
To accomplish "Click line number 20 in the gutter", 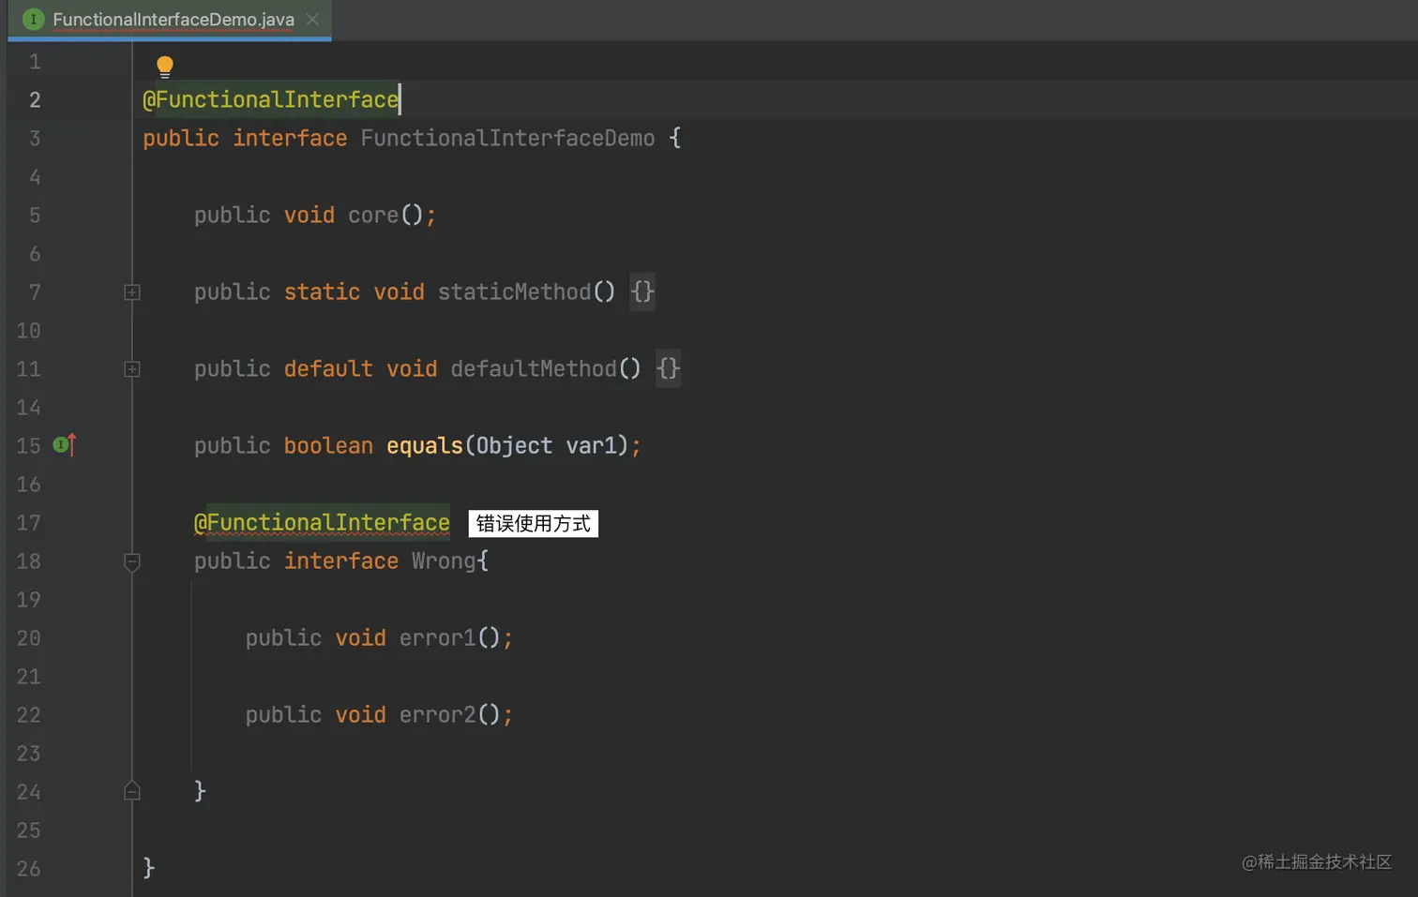I will click(28, 637).
